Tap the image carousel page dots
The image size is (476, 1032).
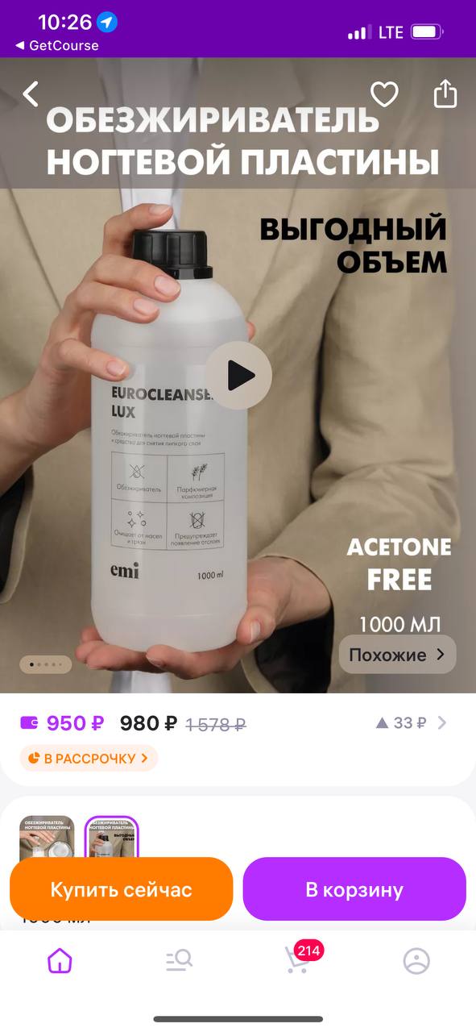click(x=46, y=664)
